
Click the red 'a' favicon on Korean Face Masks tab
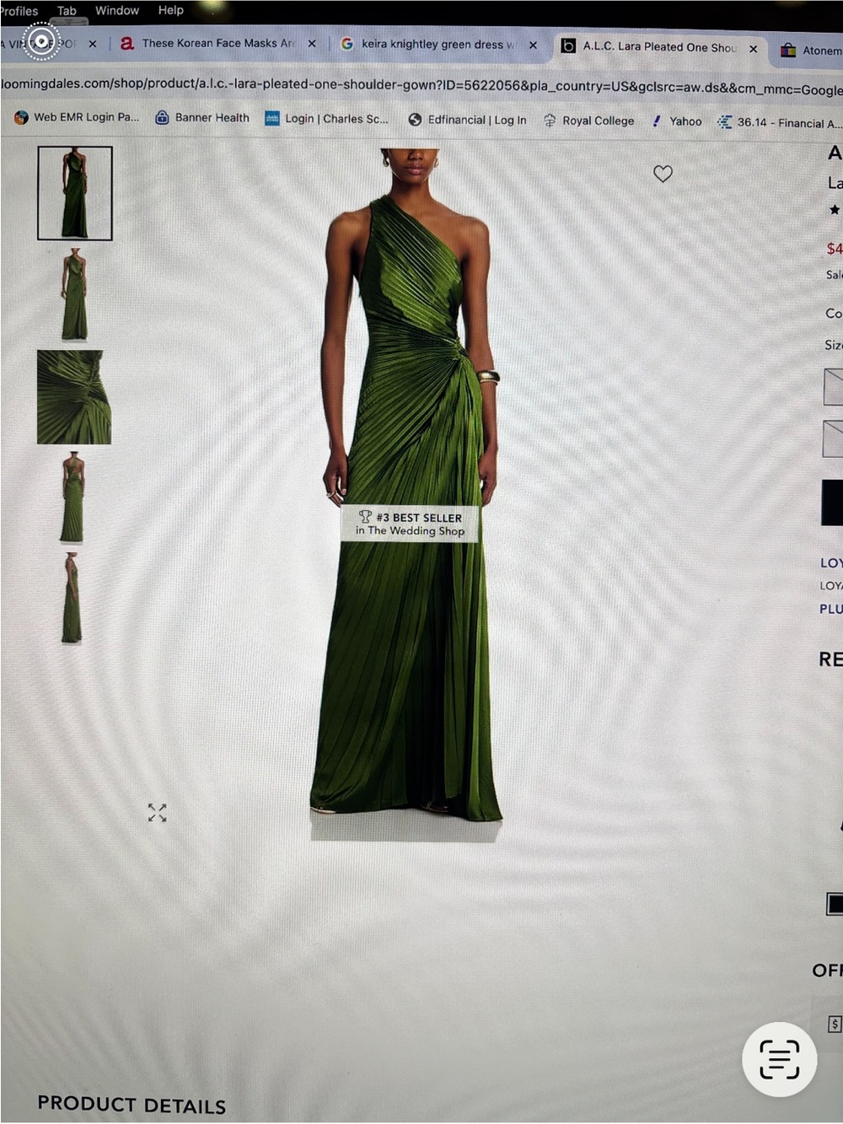click(127, 43)
